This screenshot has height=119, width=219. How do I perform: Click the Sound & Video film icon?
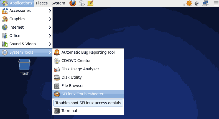point(5,44)
